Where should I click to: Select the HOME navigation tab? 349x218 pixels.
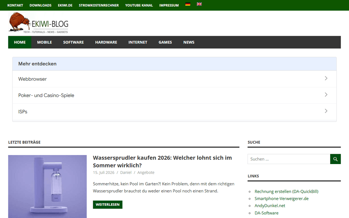20,42
